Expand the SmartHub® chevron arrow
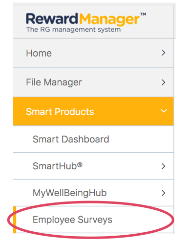 tap(164, 166)
